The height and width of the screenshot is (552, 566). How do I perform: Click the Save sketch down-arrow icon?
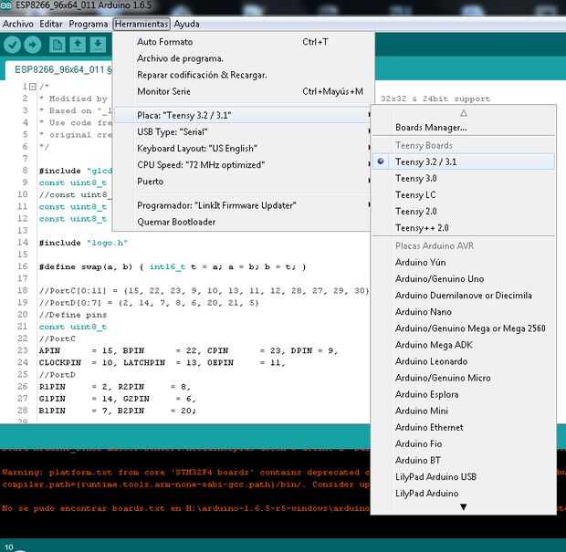point(98,45)
